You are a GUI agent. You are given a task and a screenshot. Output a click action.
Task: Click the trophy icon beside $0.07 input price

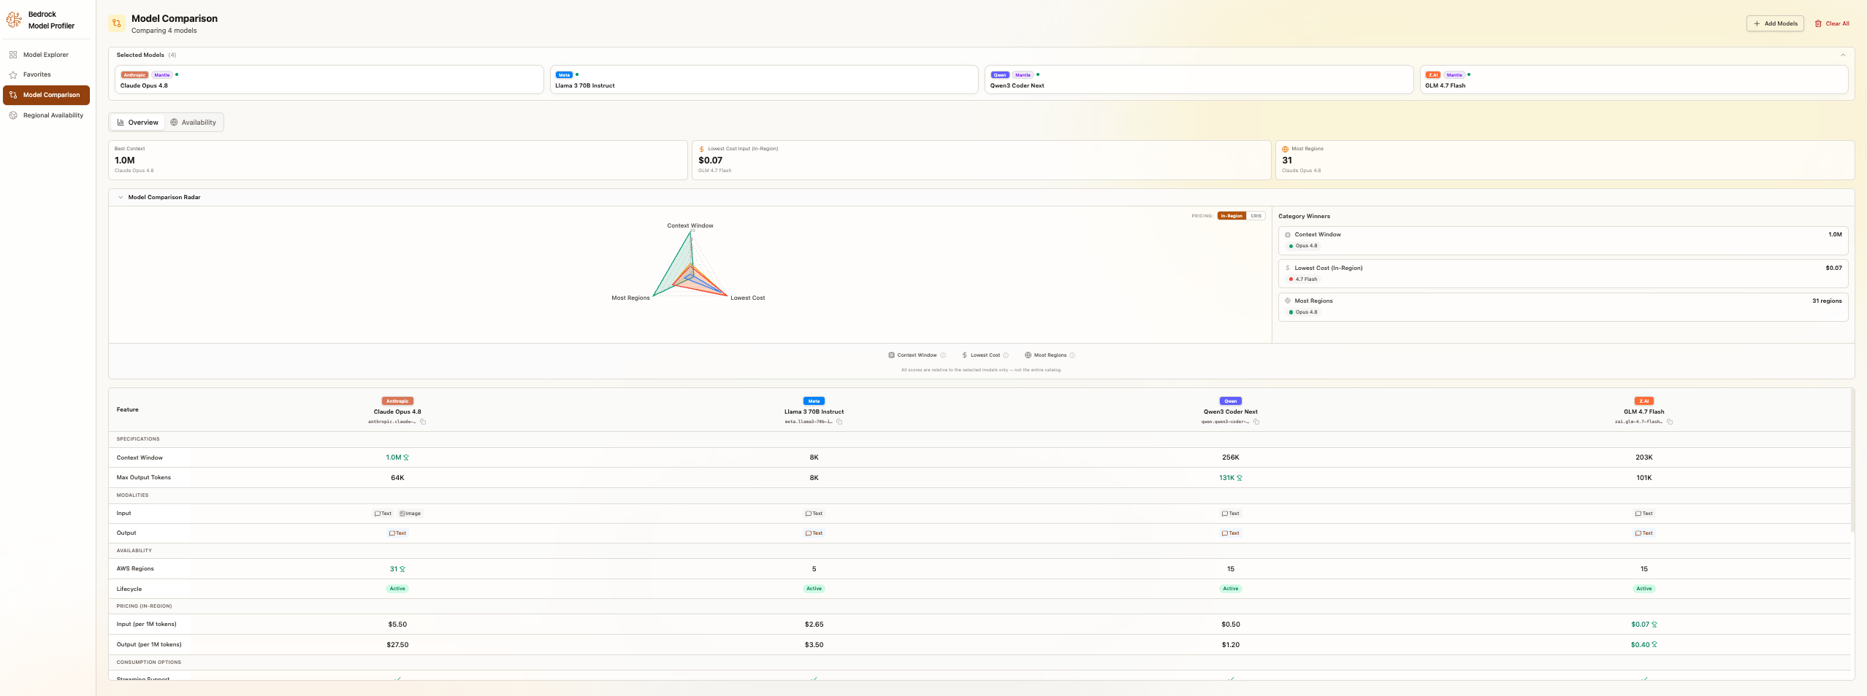point(1654,625)
